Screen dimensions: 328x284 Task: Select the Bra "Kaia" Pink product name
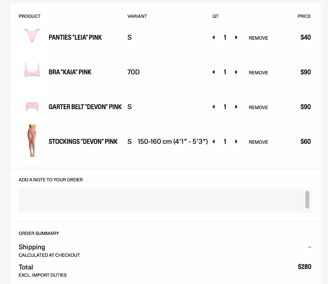point(69,72)
